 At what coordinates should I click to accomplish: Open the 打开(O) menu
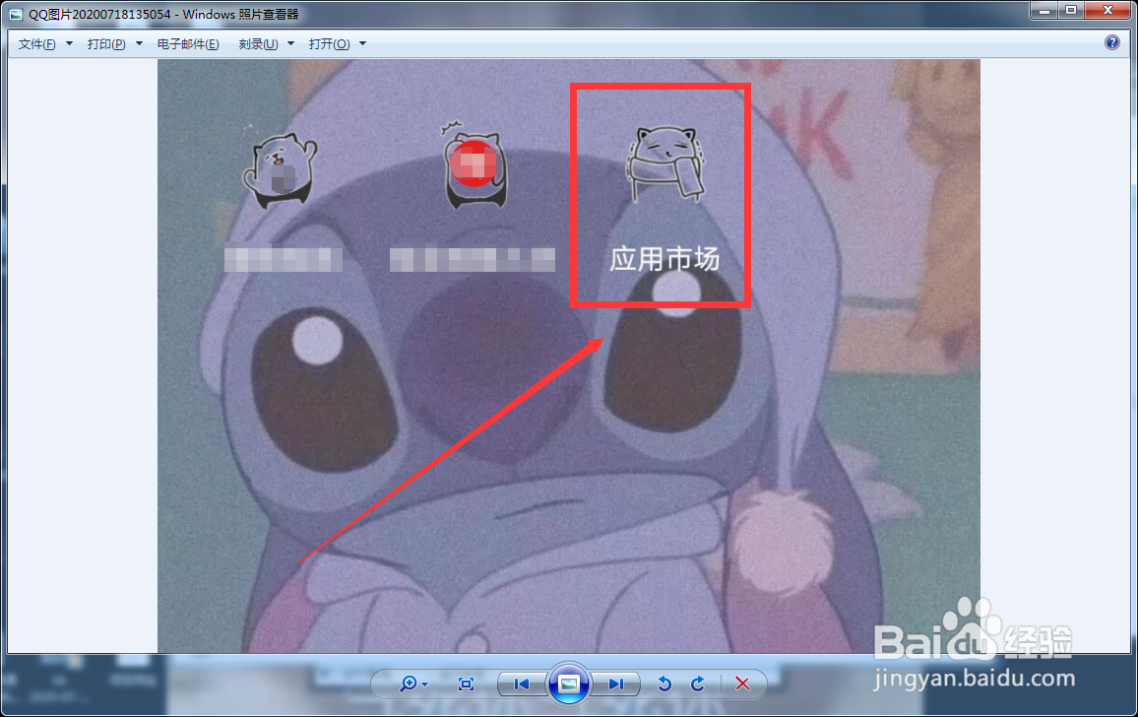[x=329, y=44]
